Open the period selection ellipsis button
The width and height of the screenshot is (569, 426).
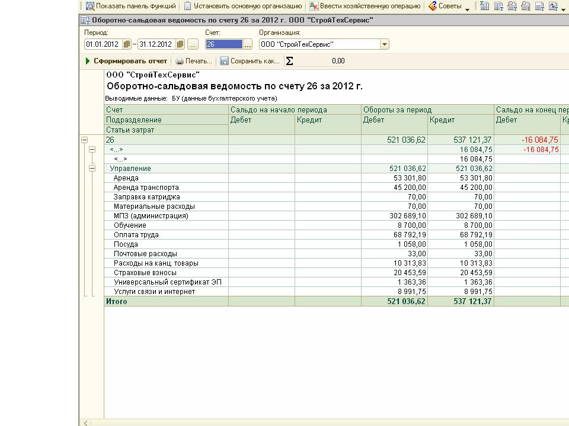click(x=193, y=44)
